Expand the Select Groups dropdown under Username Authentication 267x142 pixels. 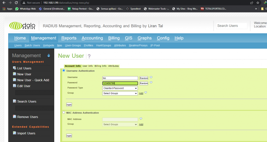click(x=120, y=93)
